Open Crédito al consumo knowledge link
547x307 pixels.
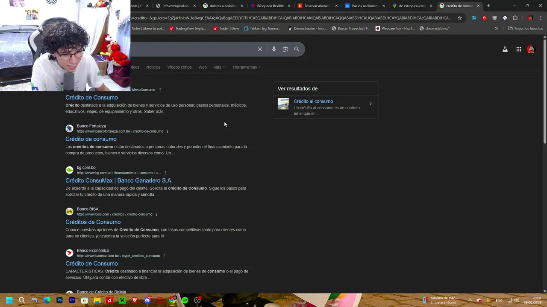click(313, 101)
